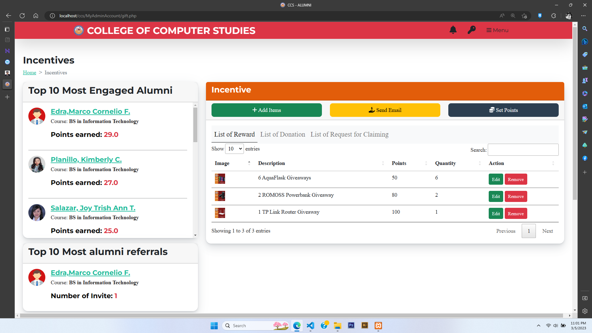Open Planillo, Kimberly C. profile link
The height and width of the screenshot is (333, 592).
tap(86, 159)
